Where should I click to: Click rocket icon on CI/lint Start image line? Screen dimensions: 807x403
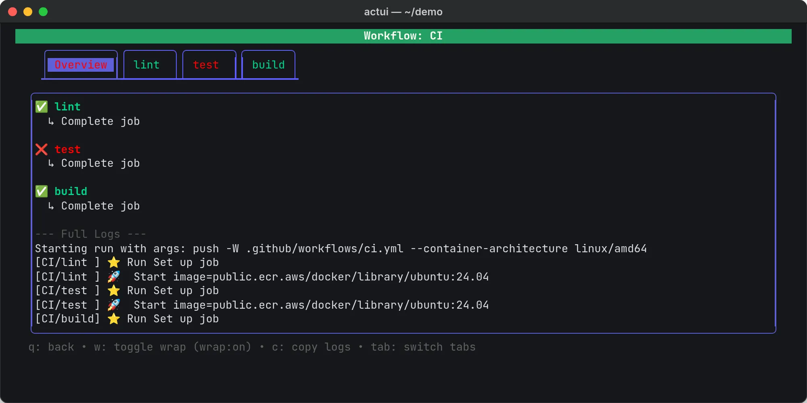114,276
